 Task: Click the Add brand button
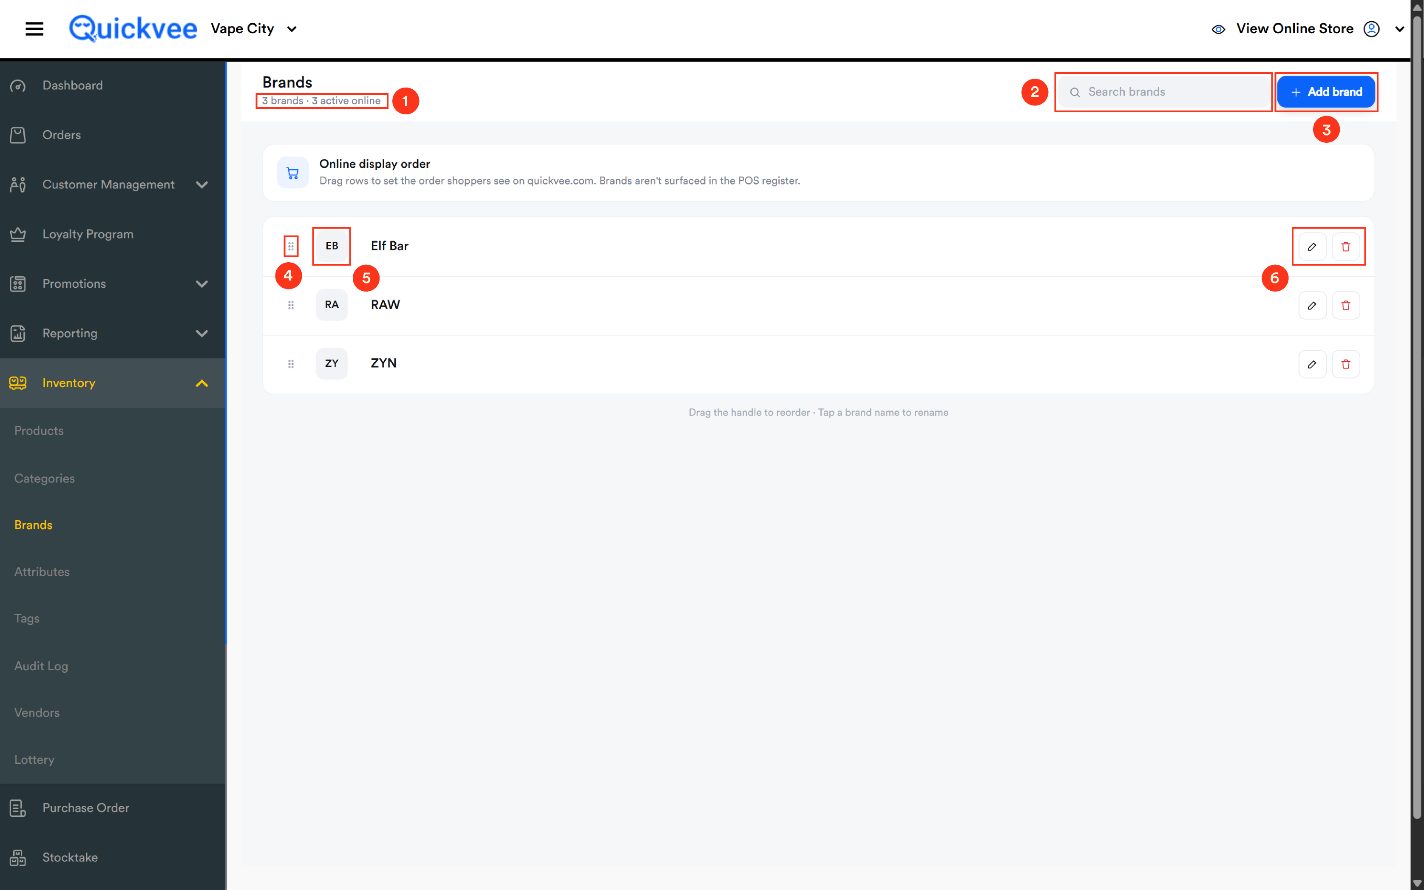1326,92
